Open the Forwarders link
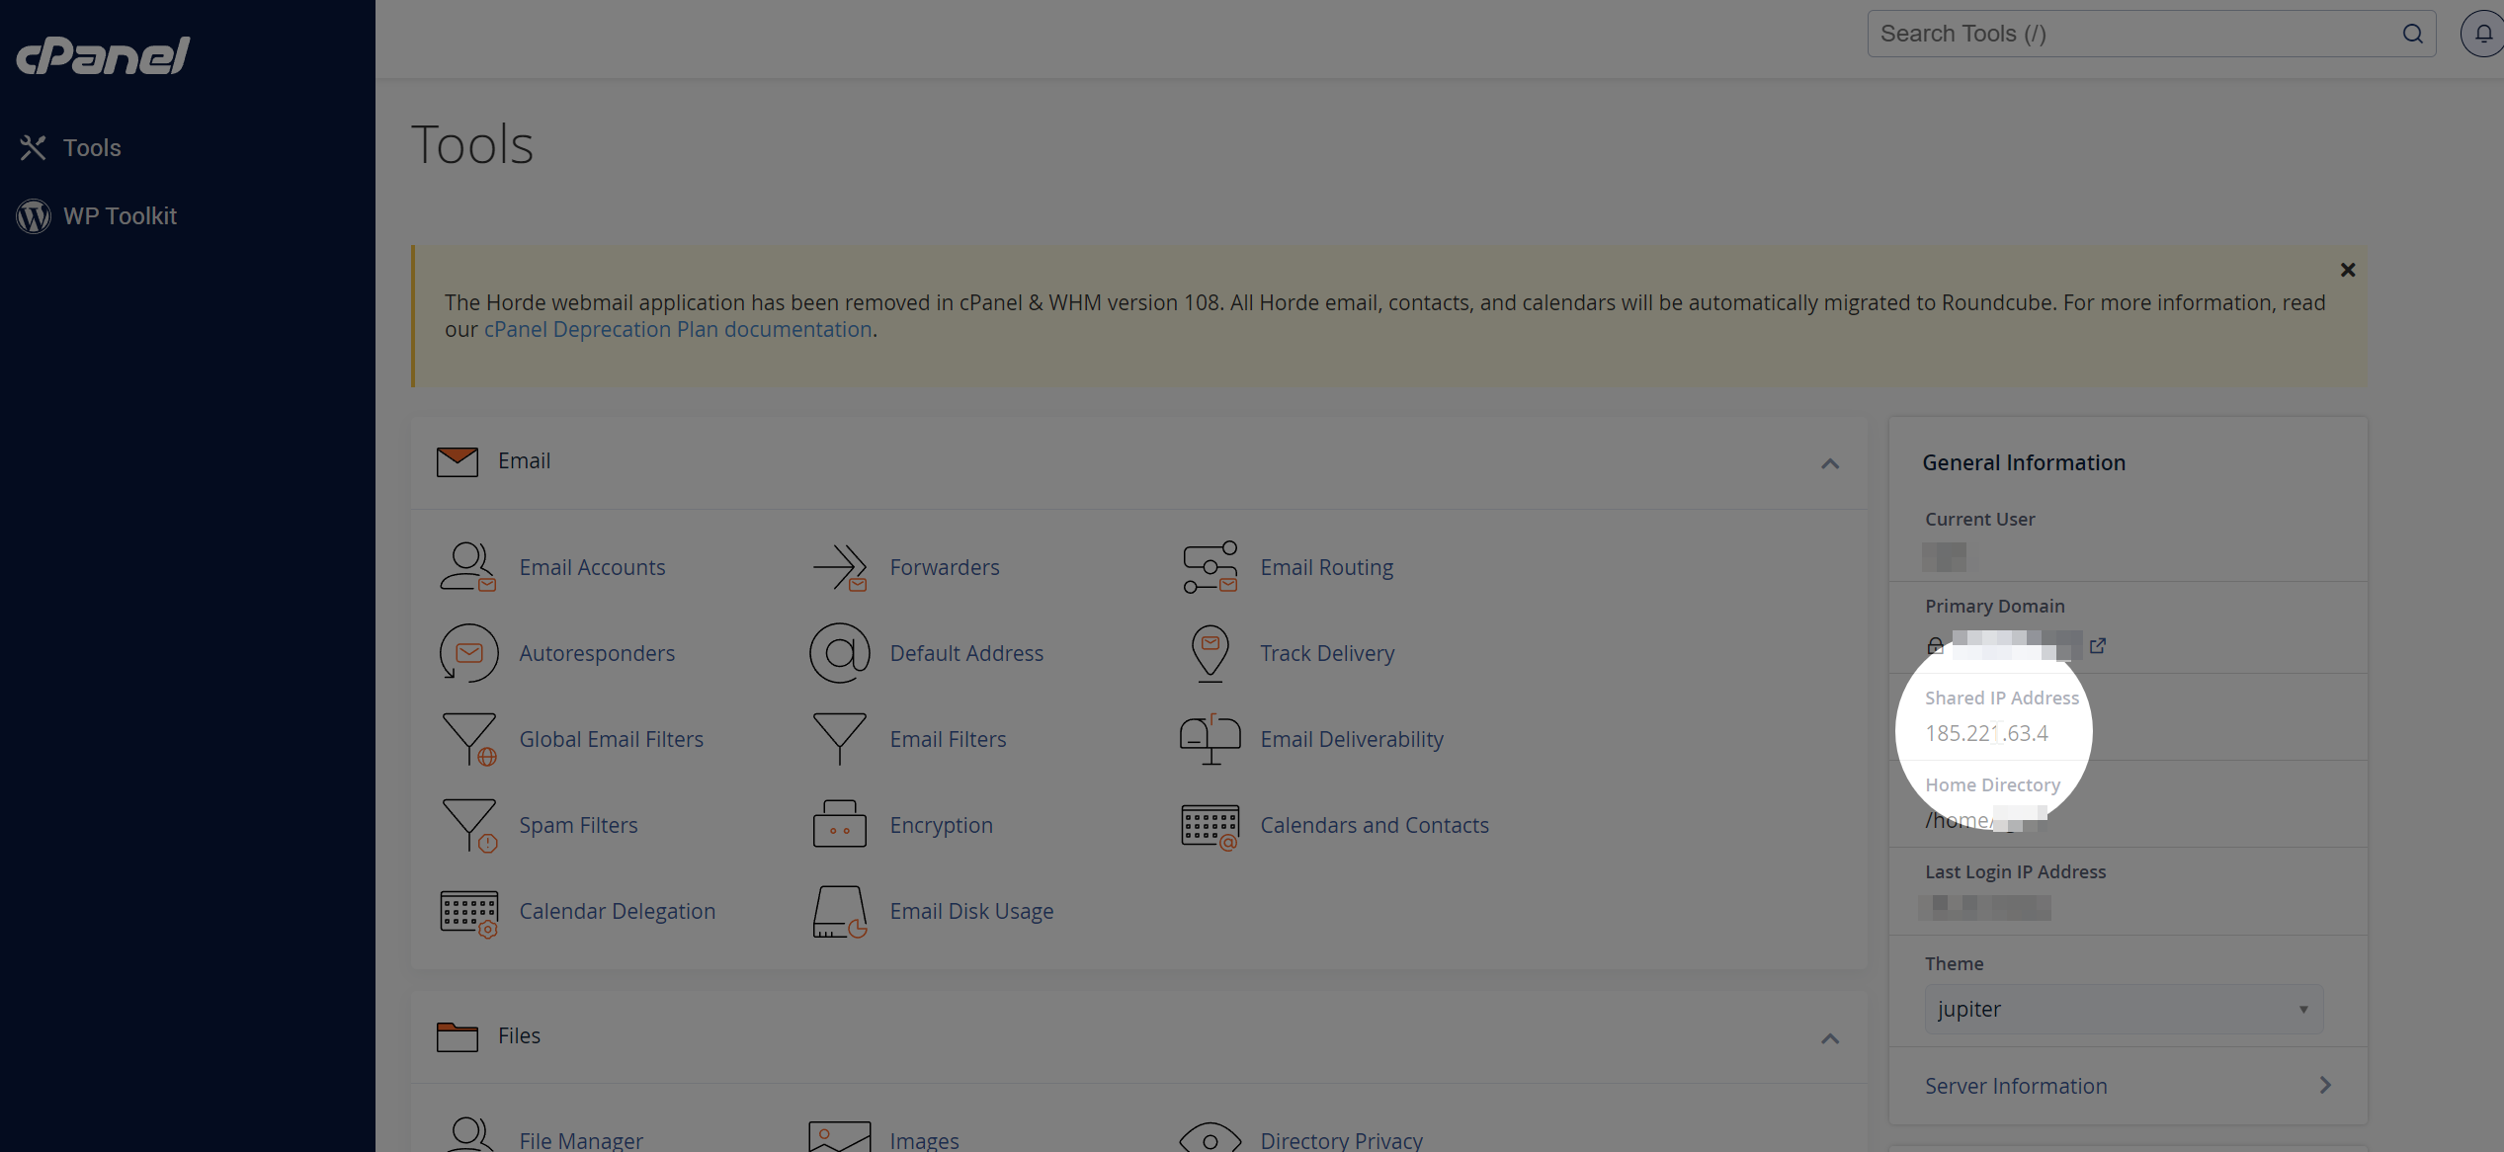This screenshot has width=2504, height=1152. pyautogui.click(x=945, y=567)
